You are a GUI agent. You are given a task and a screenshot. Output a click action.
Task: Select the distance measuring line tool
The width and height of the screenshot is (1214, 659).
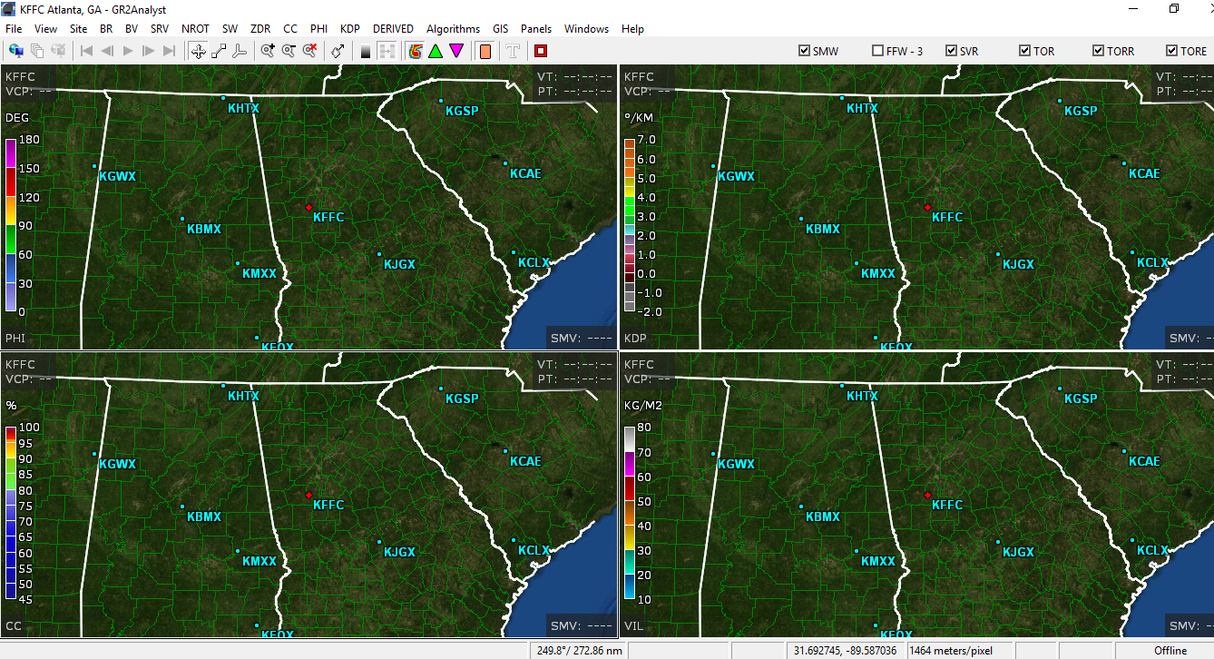[219, 51]
